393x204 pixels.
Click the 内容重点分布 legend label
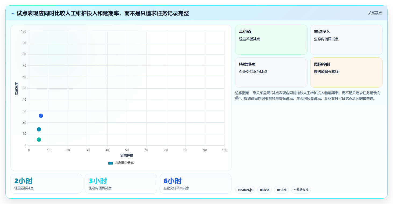124,163
